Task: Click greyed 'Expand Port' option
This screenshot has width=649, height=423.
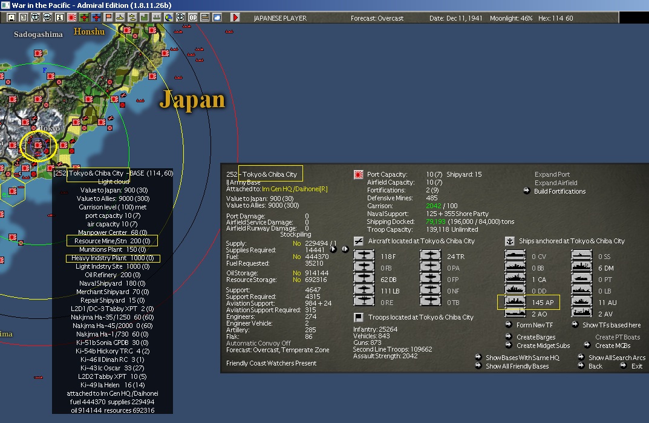Action: (x=552, y=174)
